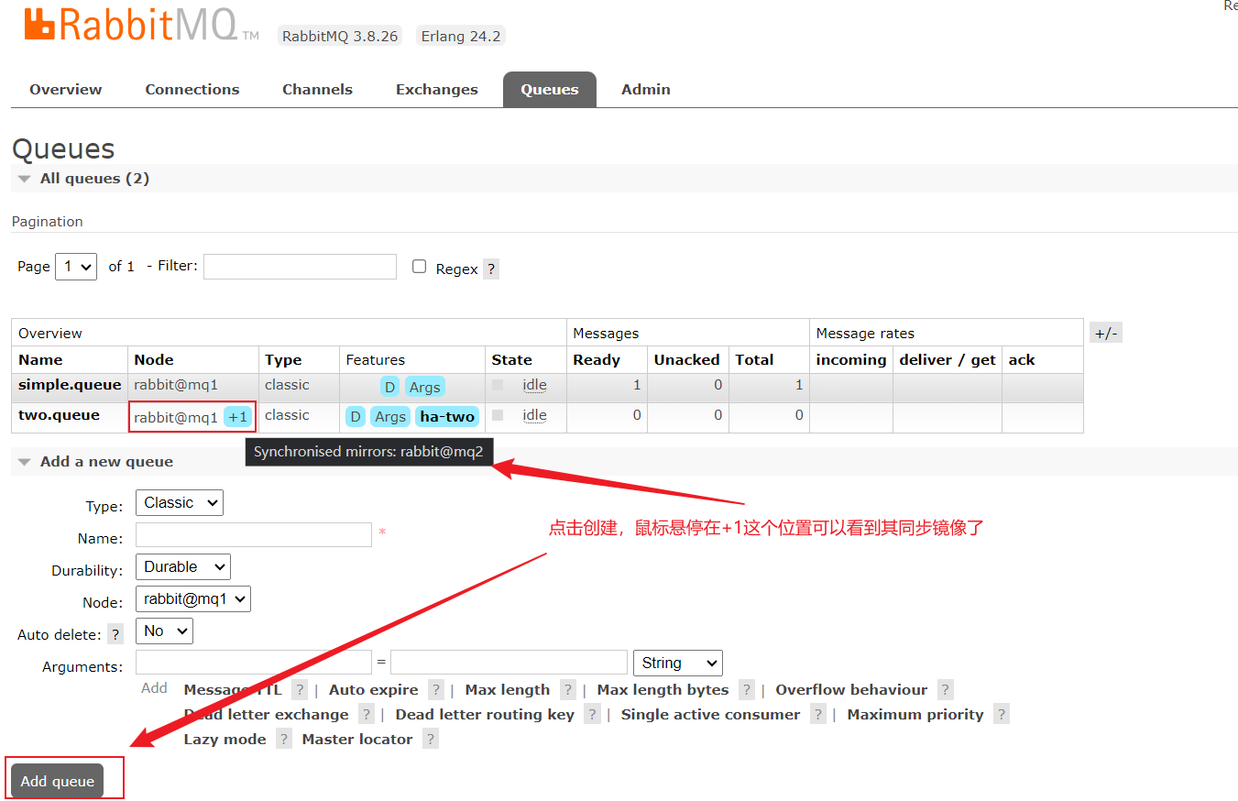Sort queues by the Node column

(154, 360)
